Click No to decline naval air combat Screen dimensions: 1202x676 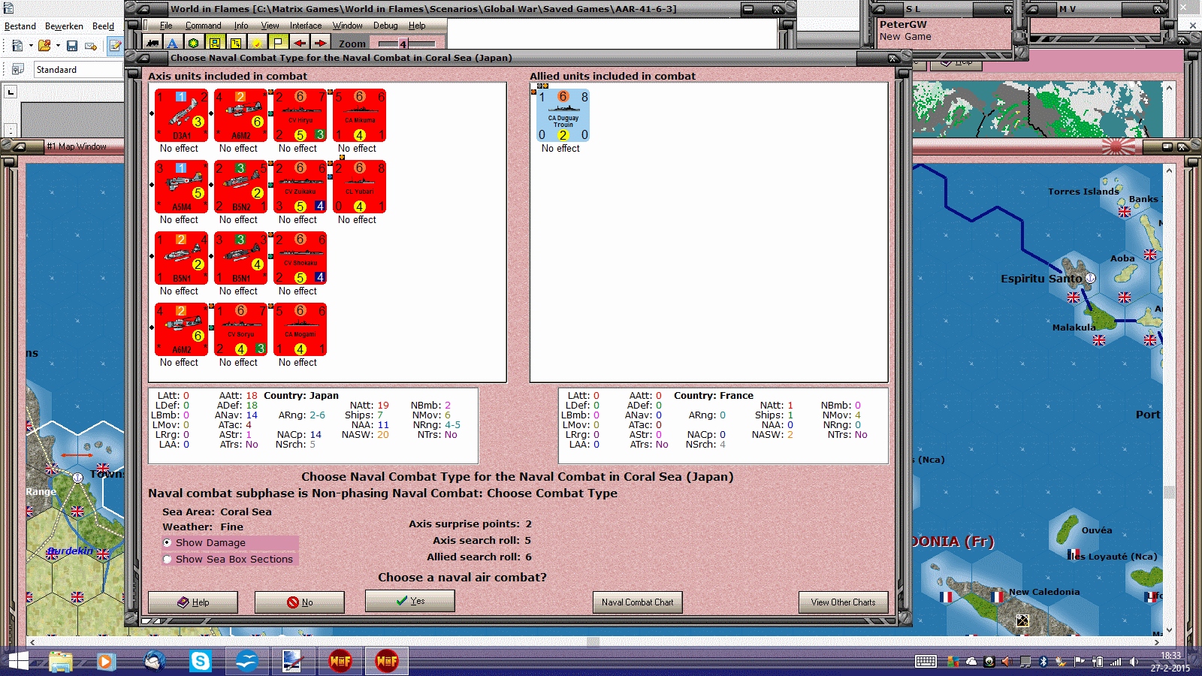pyautogui.click(x=300, y=602)
